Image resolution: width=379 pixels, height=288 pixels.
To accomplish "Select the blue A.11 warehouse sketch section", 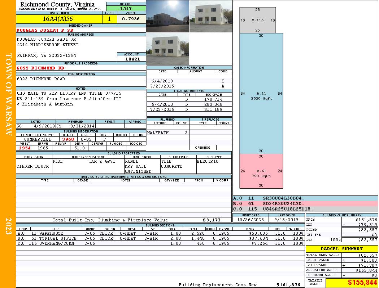I will point(261,94).
